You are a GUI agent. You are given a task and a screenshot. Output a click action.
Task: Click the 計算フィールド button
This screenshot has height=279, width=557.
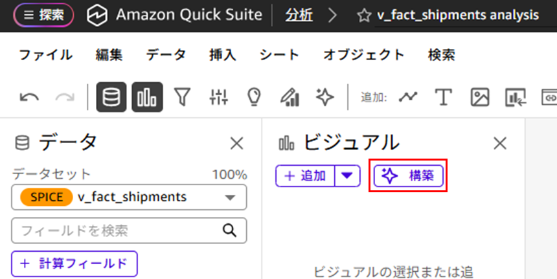click(x=74, y=263)
